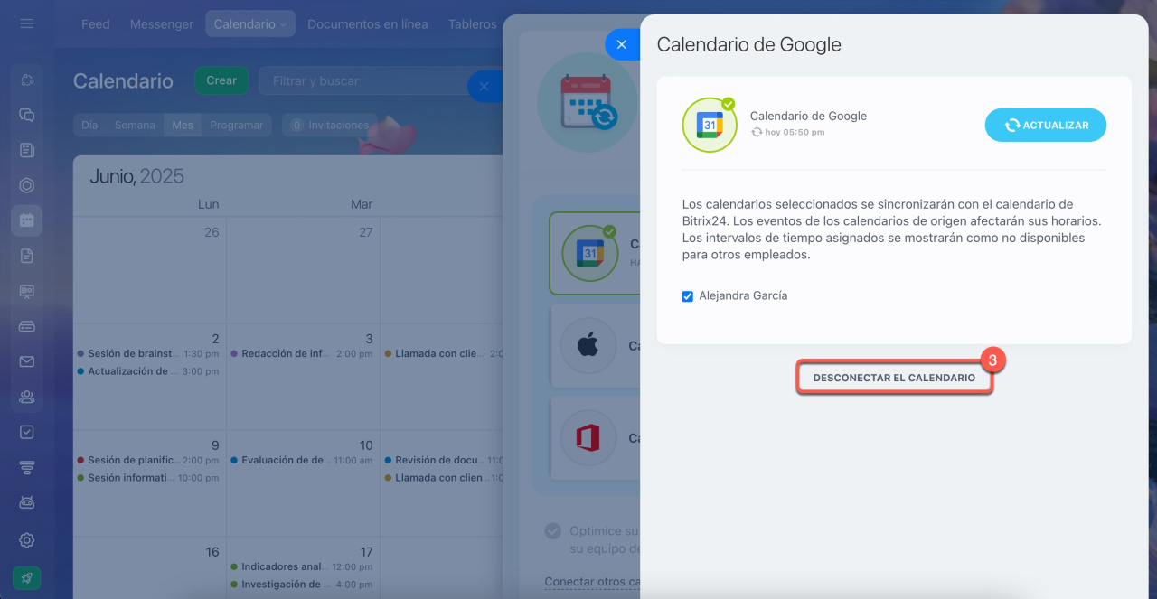Open the hamburger menu in the left sidebar
Screen dimensions: 1157x599
click(x=26, y=23)
